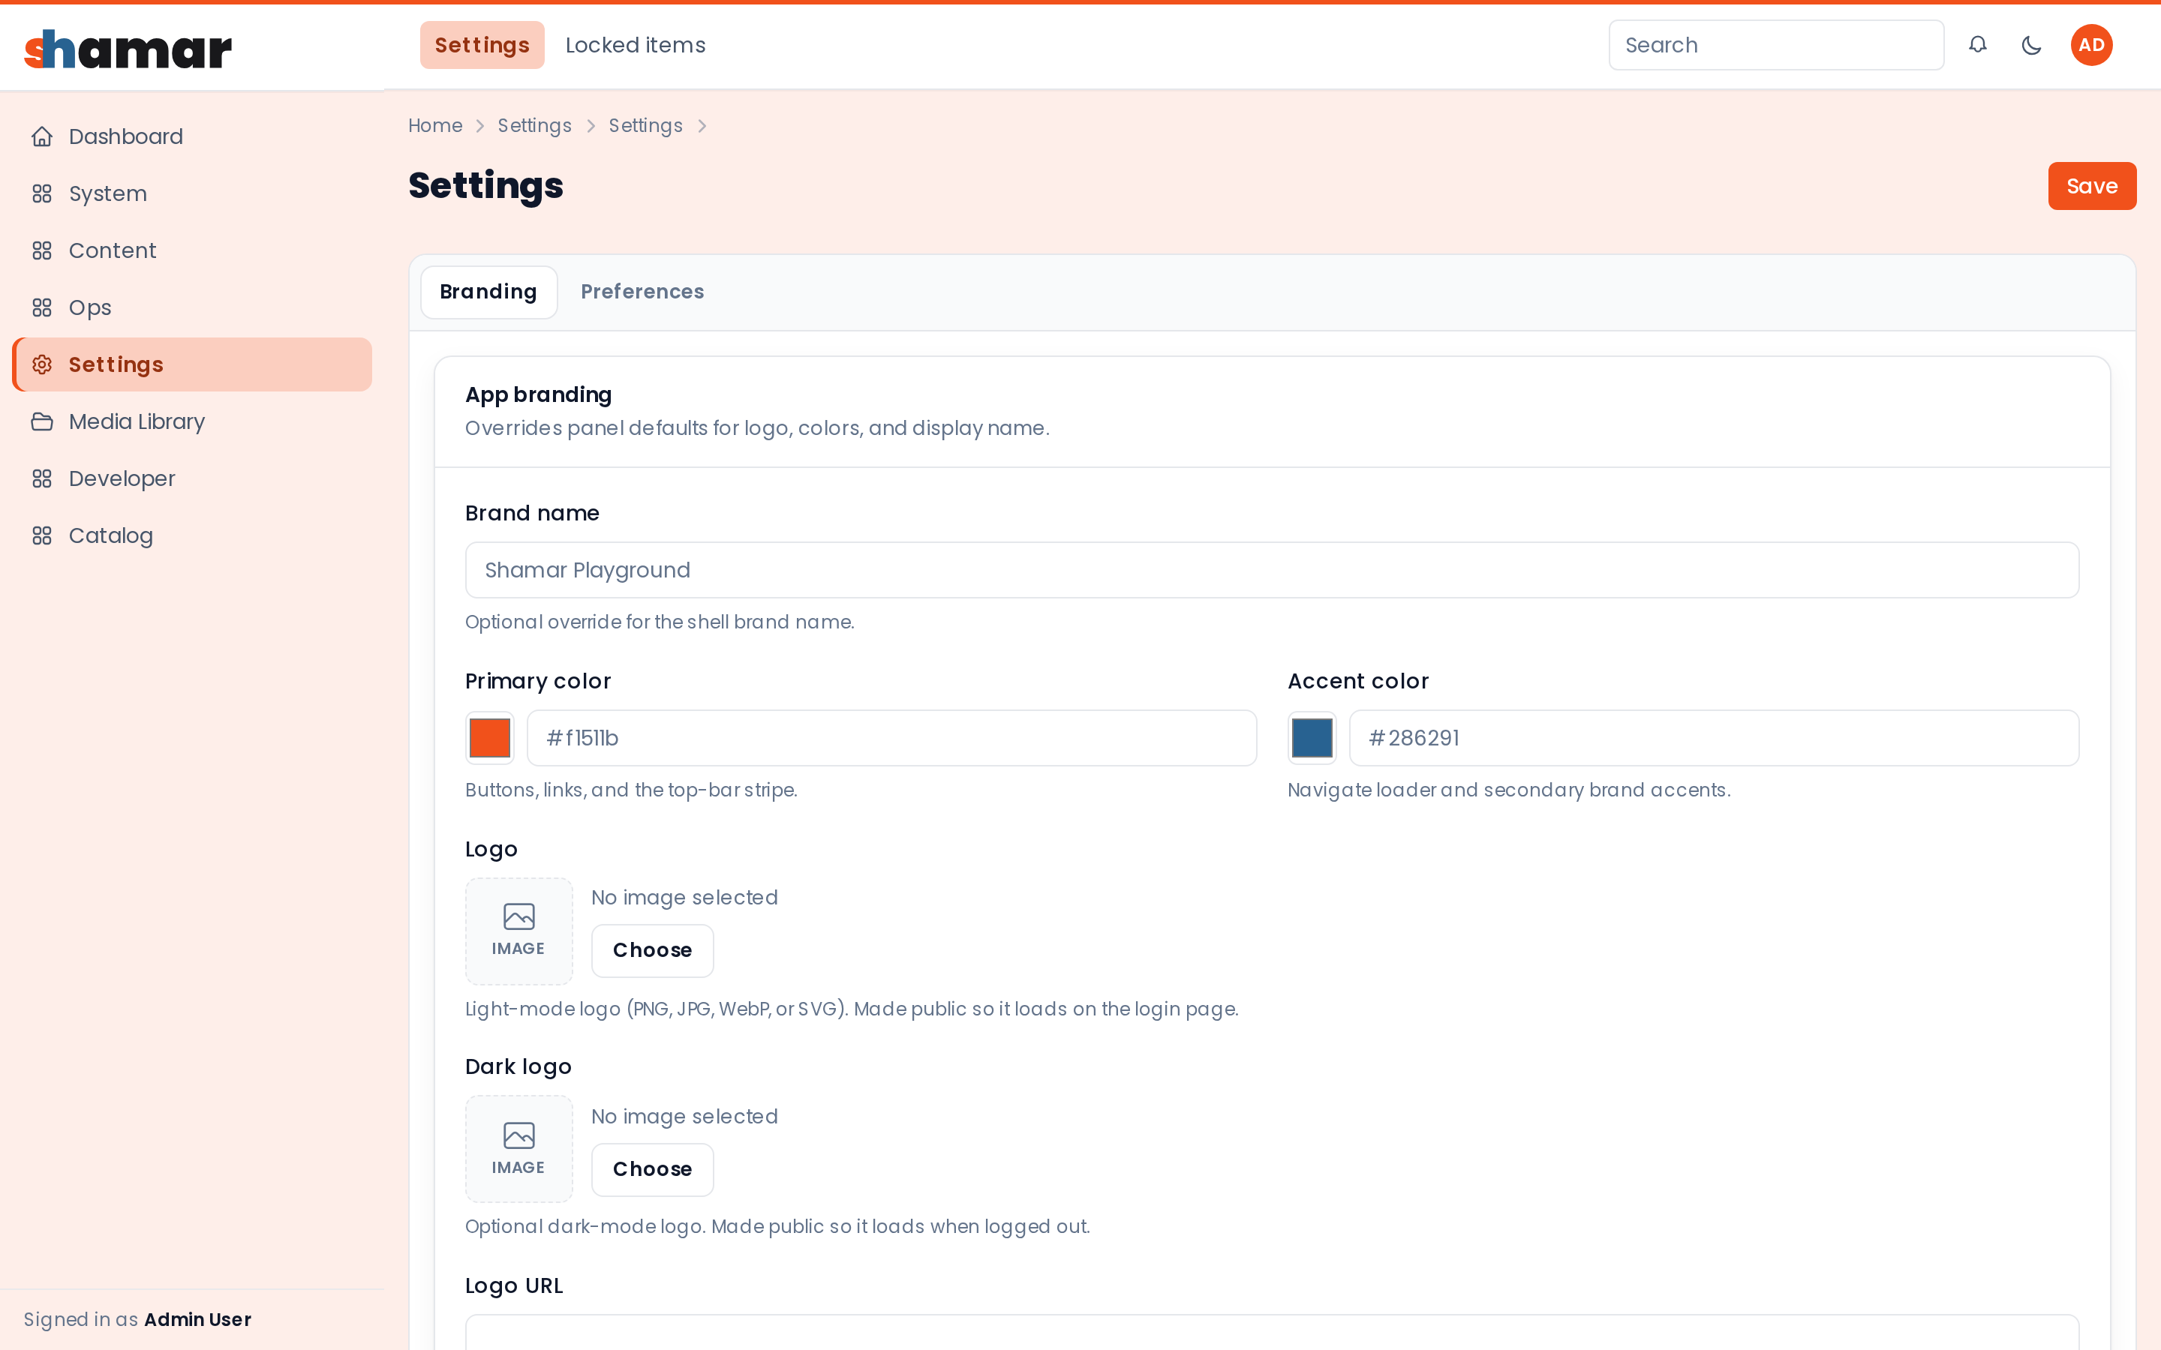Open the Primary color swatch picker
The image size is (2161, 1350).
pyautogui.click(x=490, y=739)
